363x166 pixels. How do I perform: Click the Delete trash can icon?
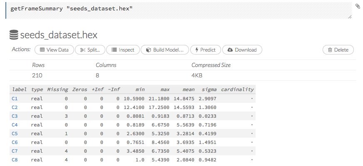(330, 50)
